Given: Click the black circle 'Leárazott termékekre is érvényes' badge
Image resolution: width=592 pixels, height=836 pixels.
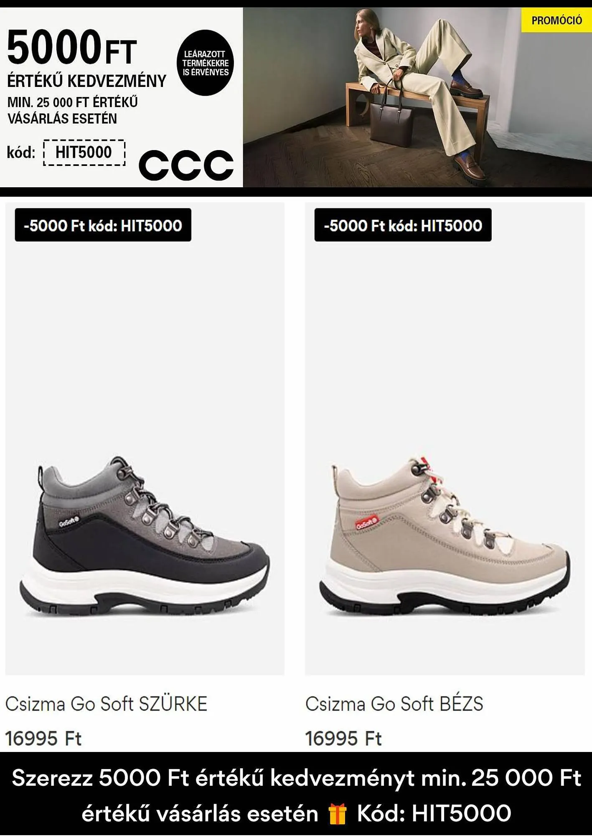Looking at the screenshot, I should pos(206,63).
